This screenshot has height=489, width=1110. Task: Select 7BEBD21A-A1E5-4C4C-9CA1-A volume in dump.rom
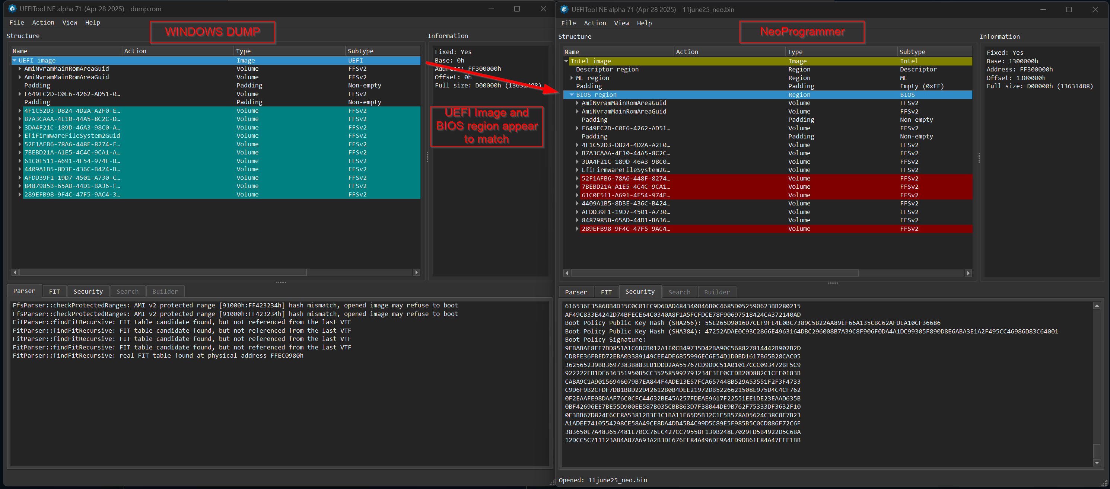216,153
